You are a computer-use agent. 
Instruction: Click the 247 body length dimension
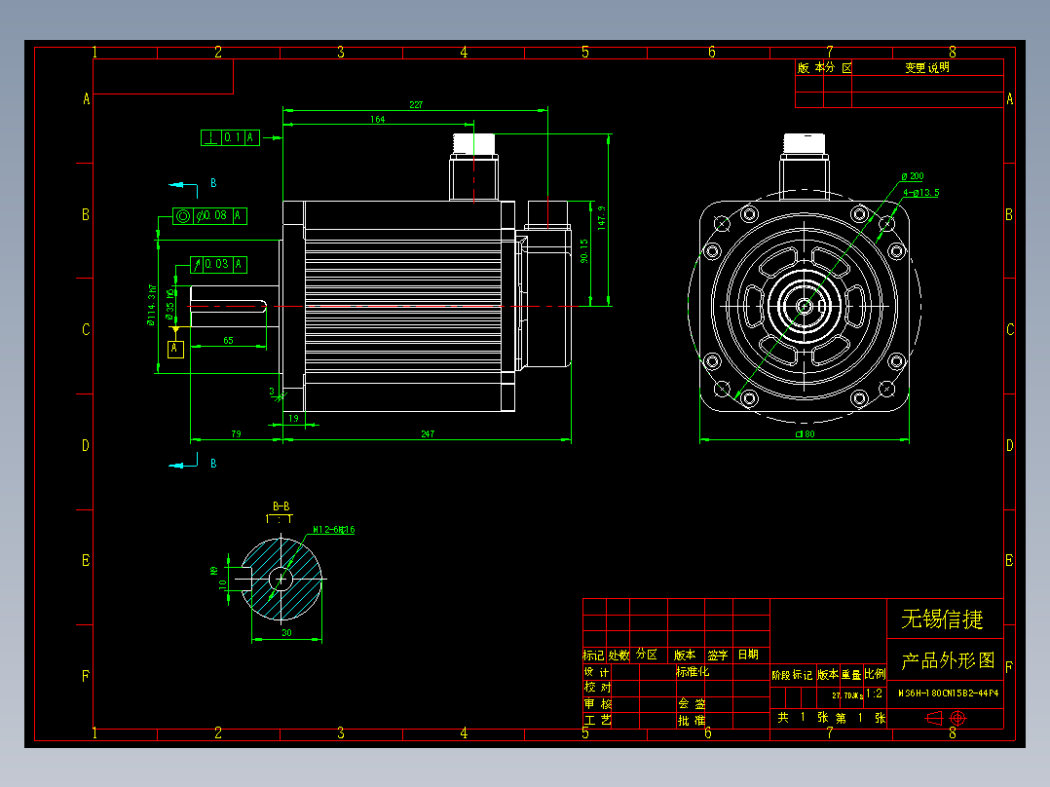point(428,434)
